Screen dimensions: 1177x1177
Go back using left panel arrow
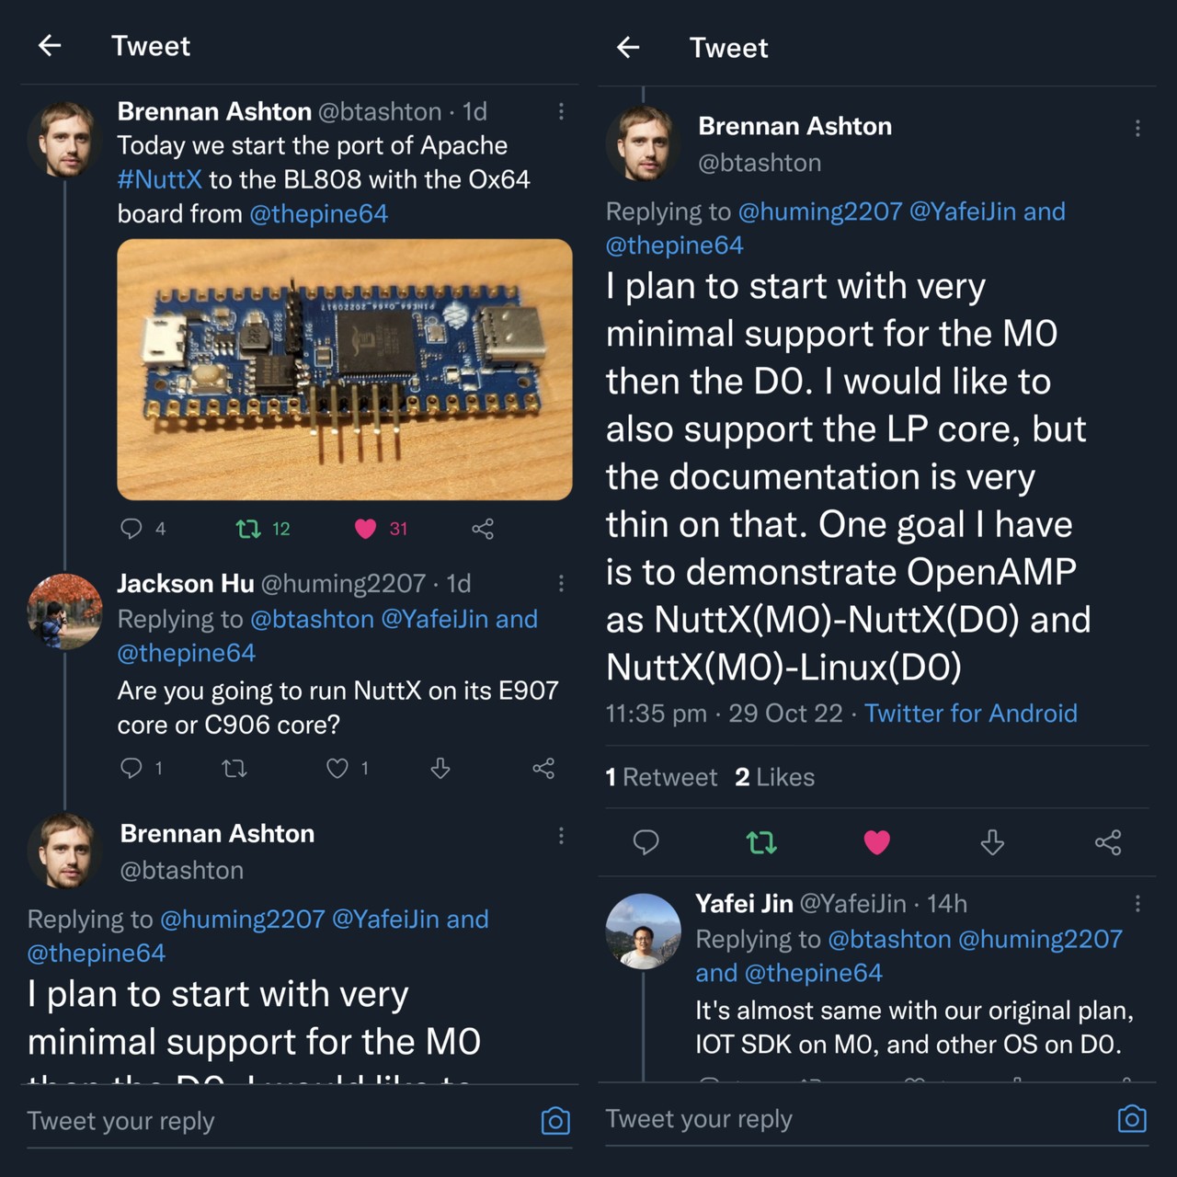point(50,45)
